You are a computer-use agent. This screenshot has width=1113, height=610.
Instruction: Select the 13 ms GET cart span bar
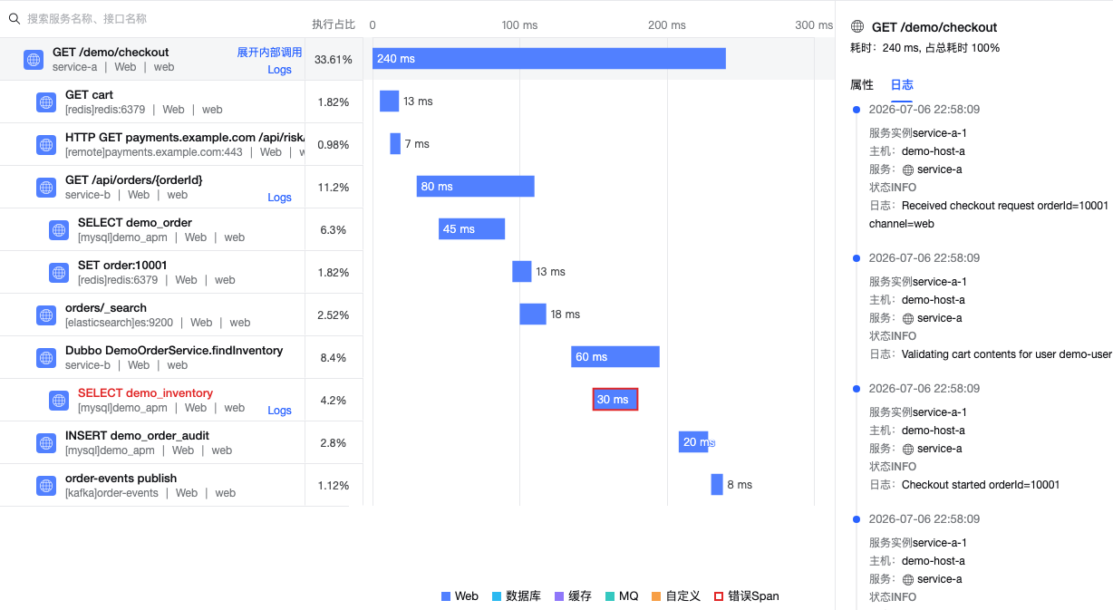[389, 102]
